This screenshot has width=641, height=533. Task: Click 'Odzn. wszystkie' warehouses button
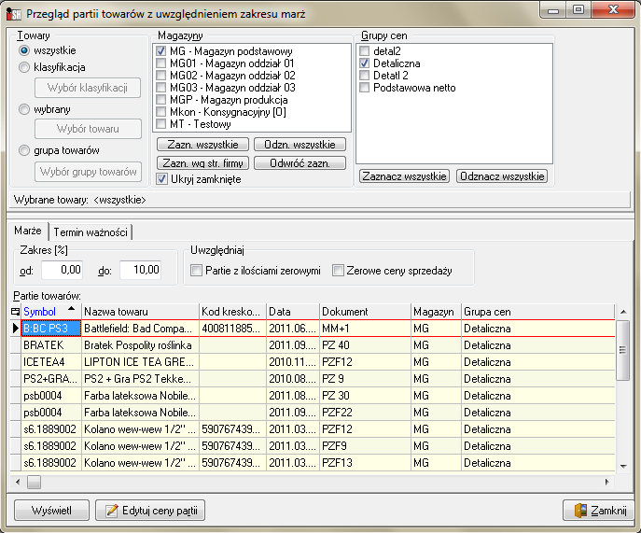[300, 145]
